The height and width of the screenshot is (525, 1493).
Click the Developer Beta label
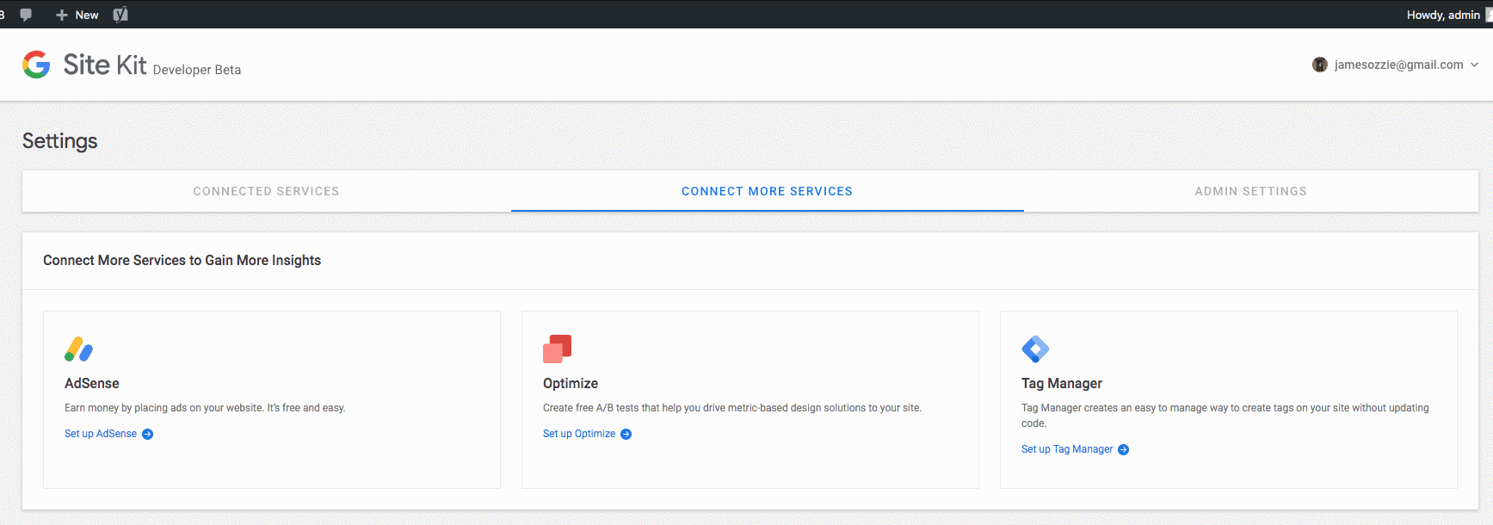pyautogui.click(x=197, y=70)
